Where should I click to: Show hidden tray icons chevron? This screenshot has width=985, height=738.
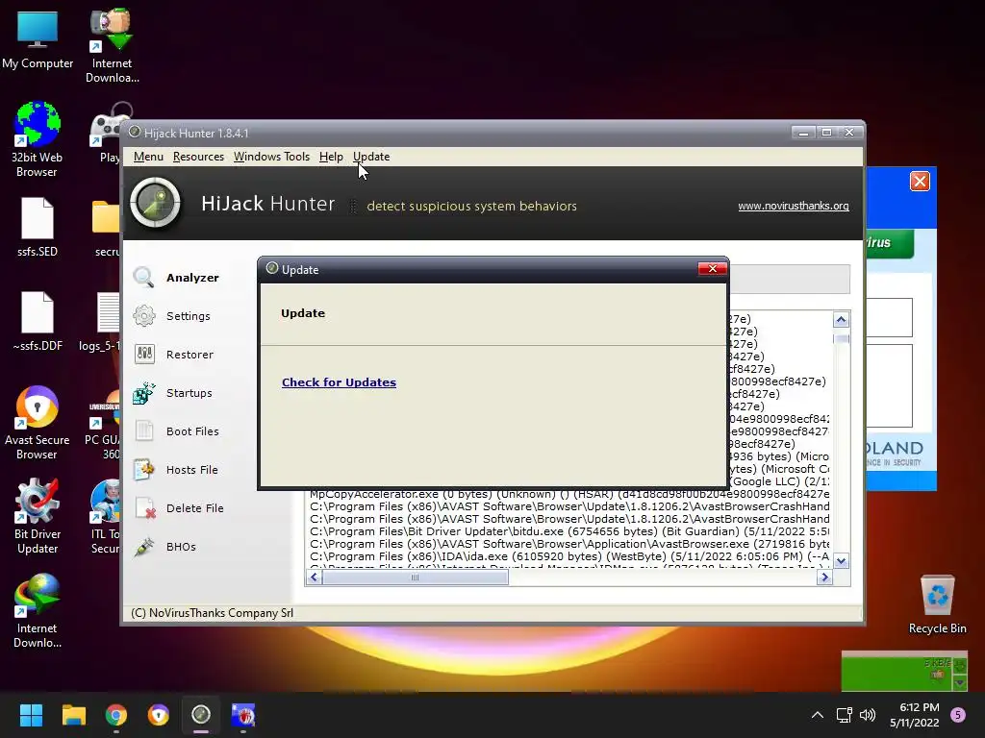click(x=818, y=715)
